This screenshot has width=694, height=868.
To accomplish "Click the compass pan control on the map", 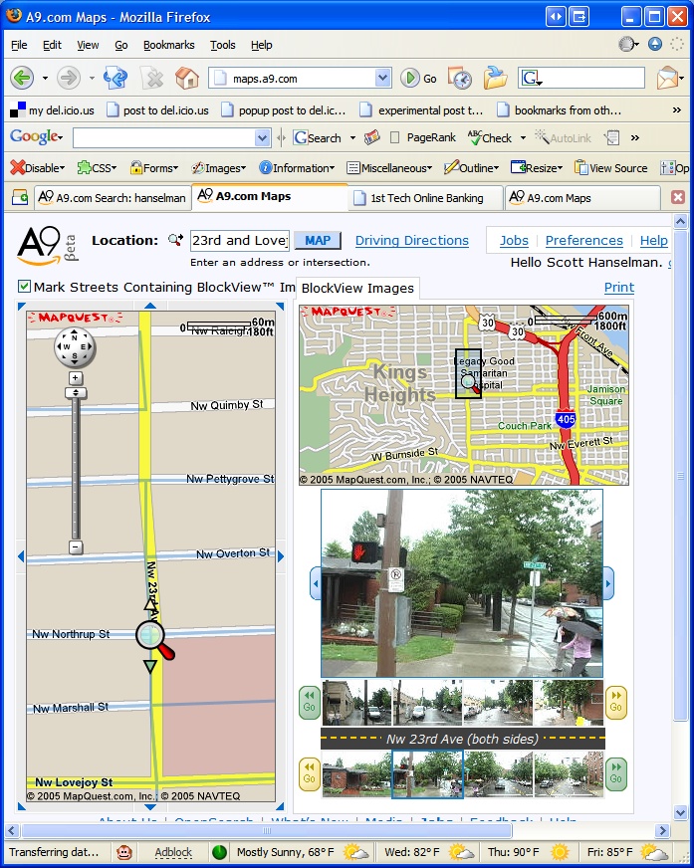I will click(75, 347).
